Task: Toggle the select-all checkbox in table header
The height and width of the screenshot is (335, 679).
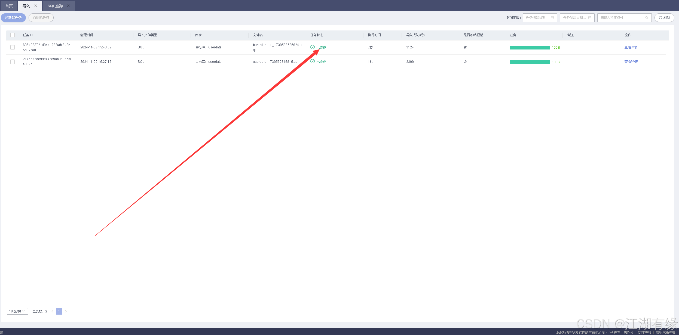Action: pos(13,35)
